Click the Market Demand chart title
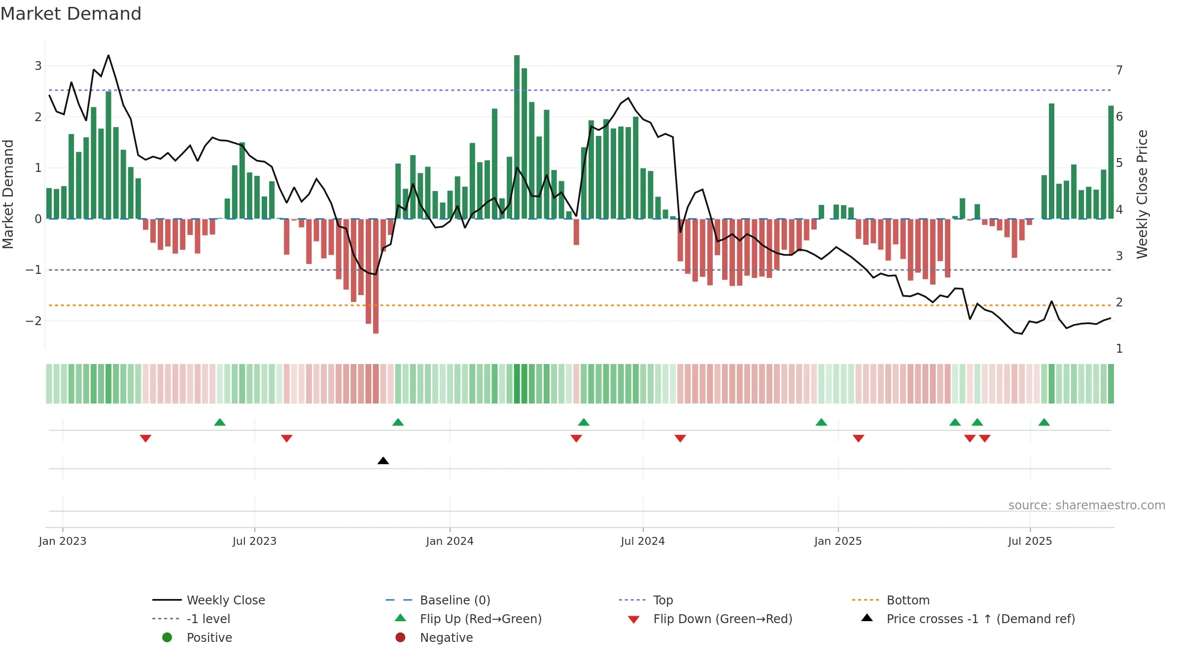This screenshot has width=1183, height=665. pos(71,14)
